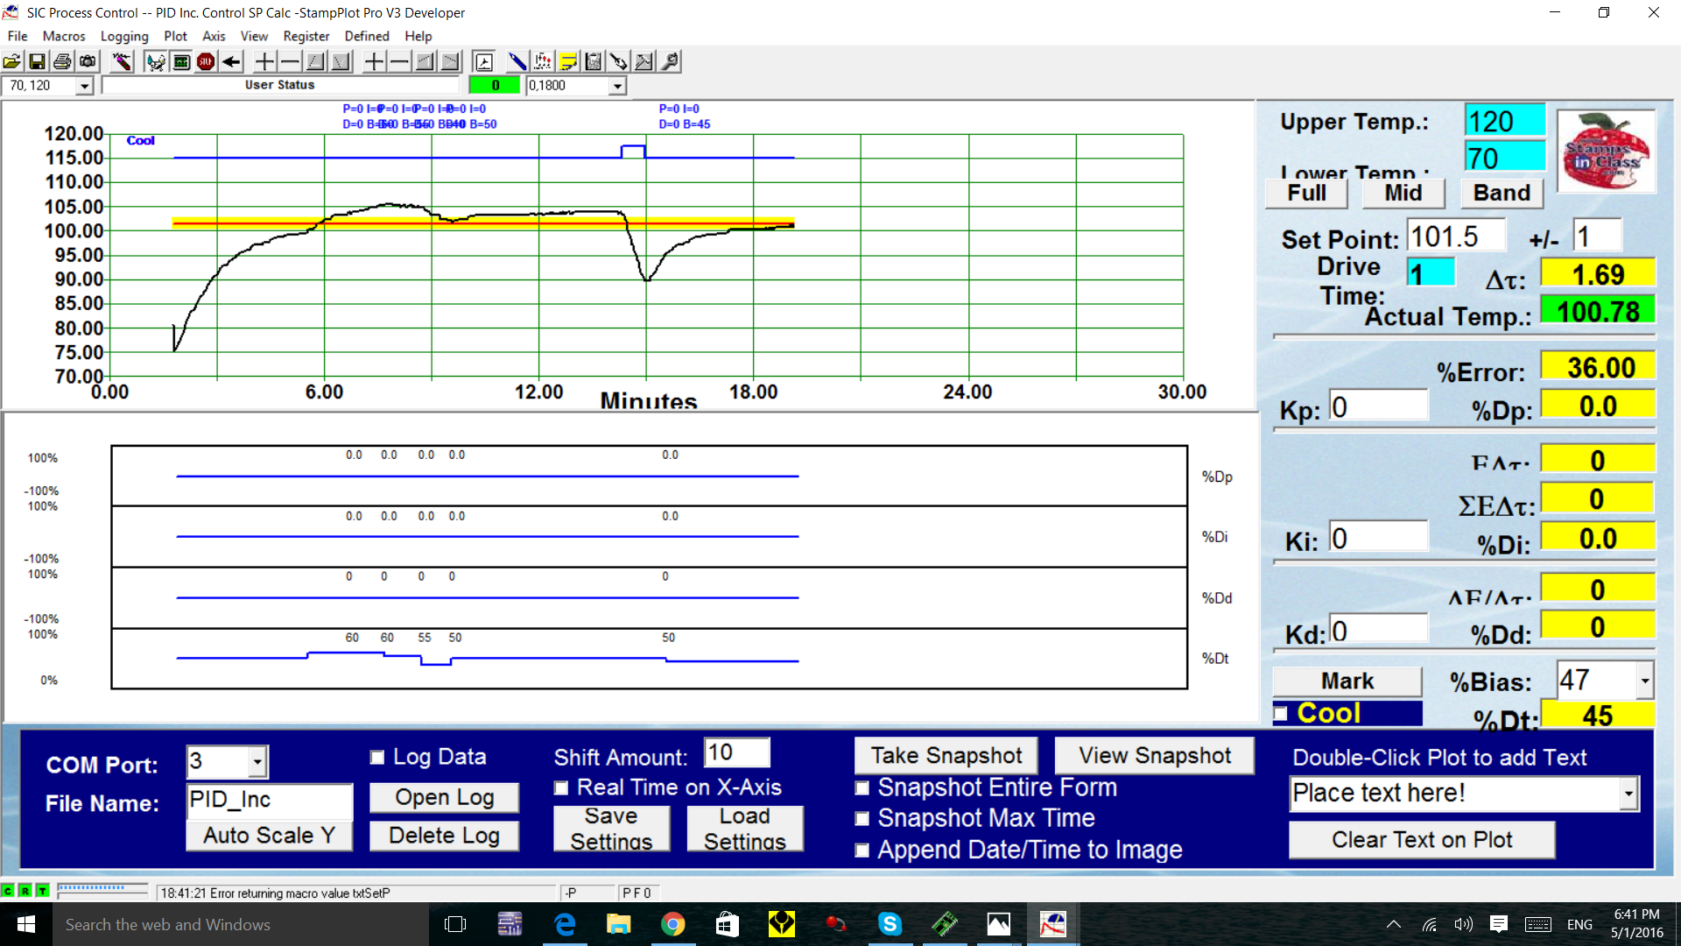1681x946 pixels.
Task: Click the tag tool icon
Action: tap(619, 61)
